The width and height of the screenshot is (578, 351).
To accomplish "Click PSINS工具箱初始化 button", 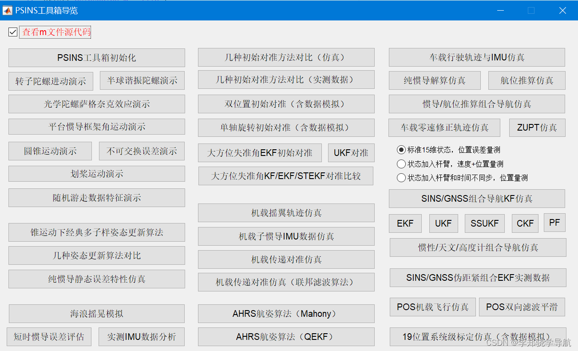I will [x=97, y=58].
